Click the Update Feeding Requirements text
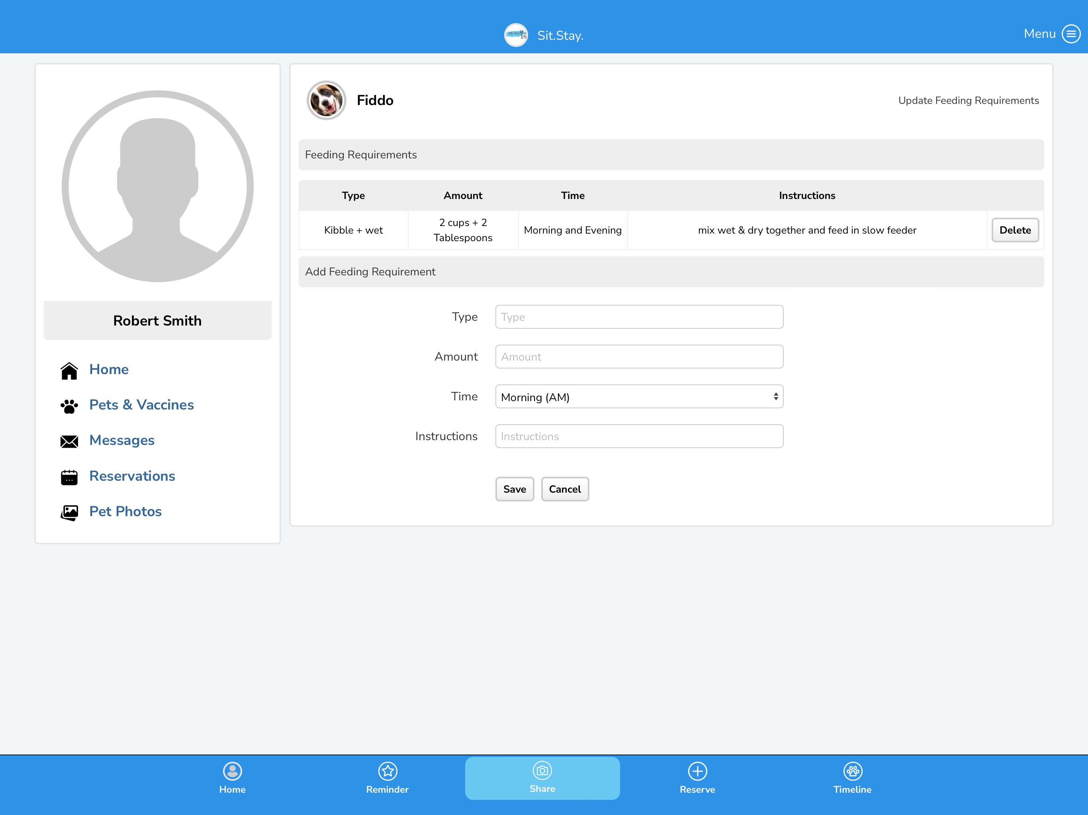The image size is (1088, 815). pyautogui.click(x=969, y=100)
